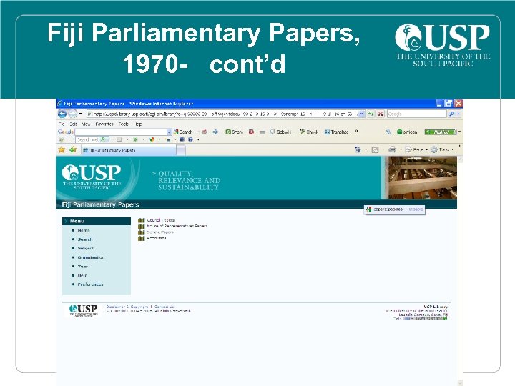The height and width of the screenshot is (386, 515).
Task: Click the blank new tab button
Action: 181,150
